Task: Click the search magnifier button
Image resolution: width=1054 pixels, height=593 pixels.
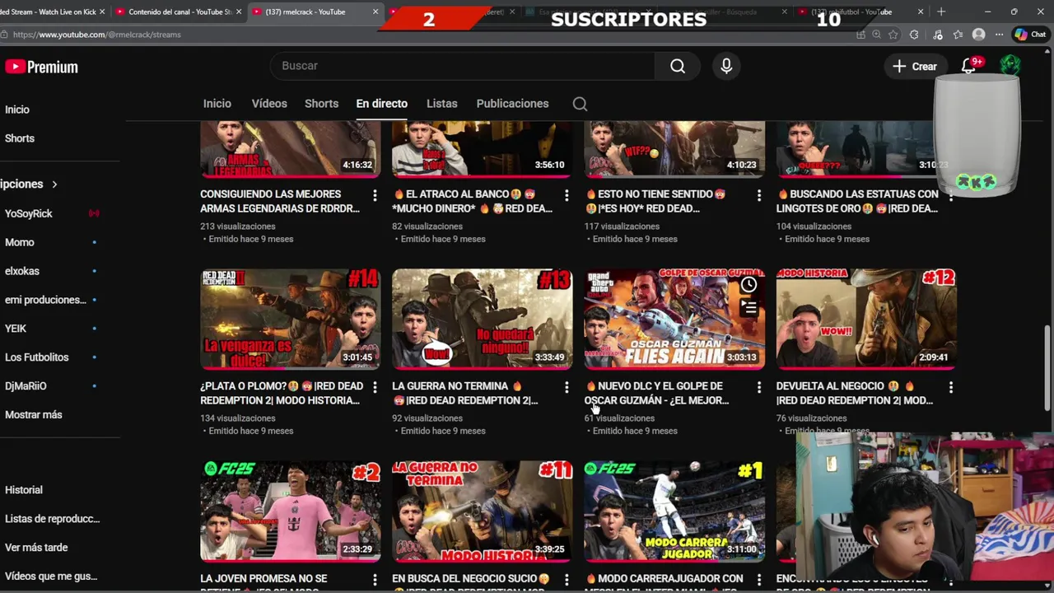Action: click(x=677, y=66)
